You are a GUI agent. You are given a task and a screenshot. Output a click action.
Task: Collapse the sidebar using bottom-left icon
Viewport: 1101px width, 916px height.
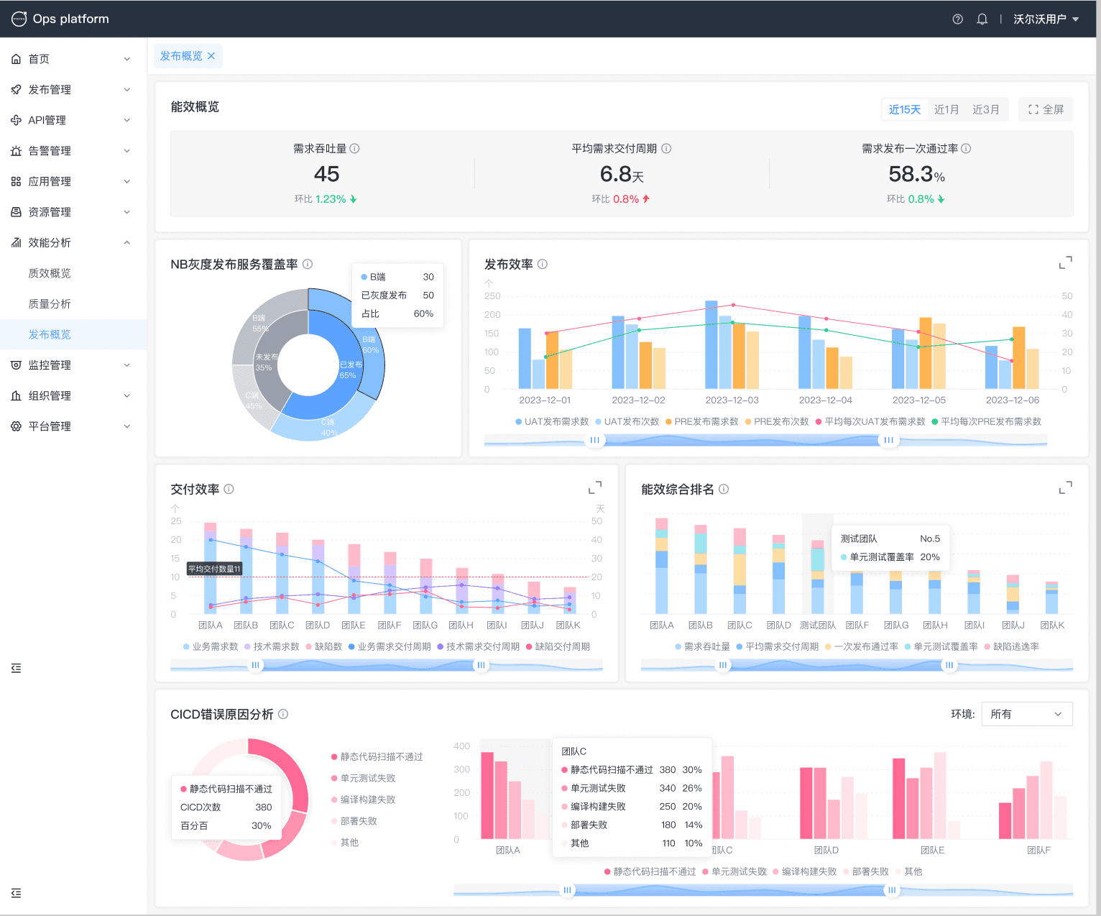point(16,893)
